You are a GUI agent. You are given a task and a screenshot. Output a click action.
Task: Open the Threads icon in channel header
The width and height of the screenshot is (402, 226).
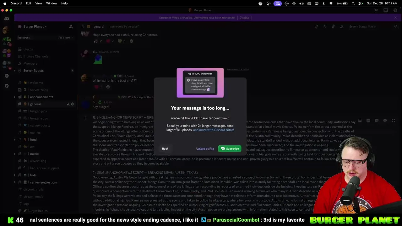coord(317,27)
